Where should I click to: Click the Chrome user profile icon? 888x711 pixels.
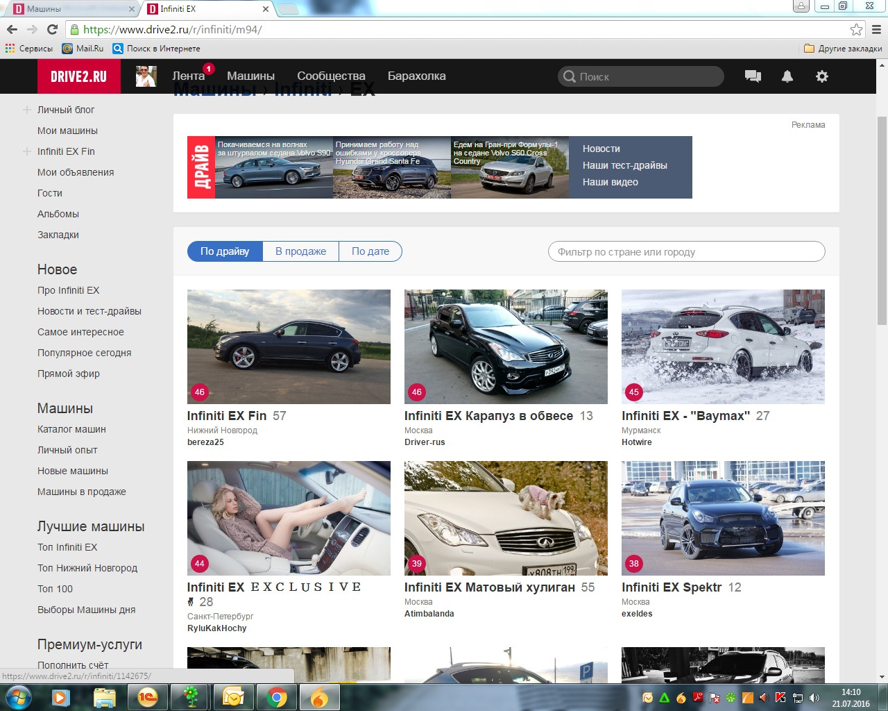point(801,6)
